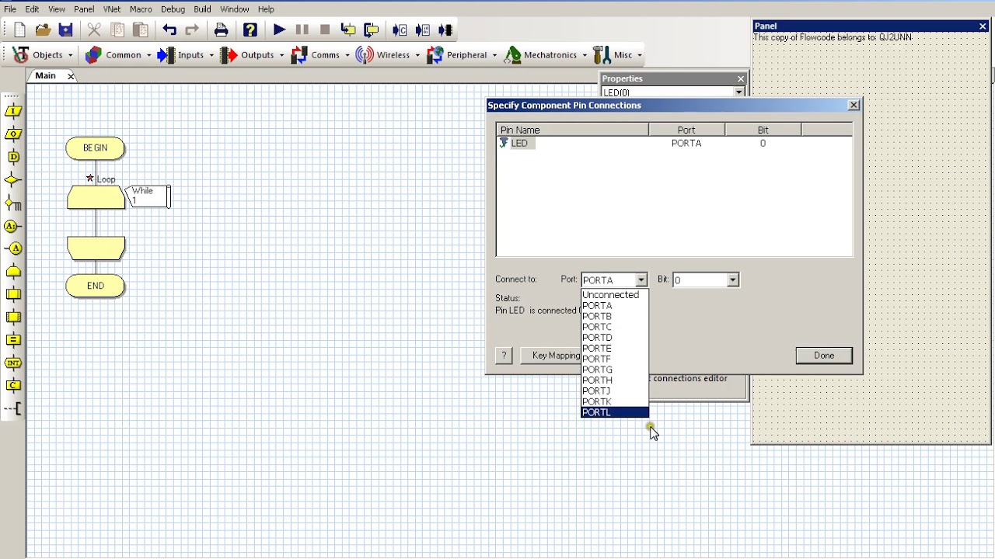
Task: Select the Comment icon in sidebar
Action: click(13, 408)
